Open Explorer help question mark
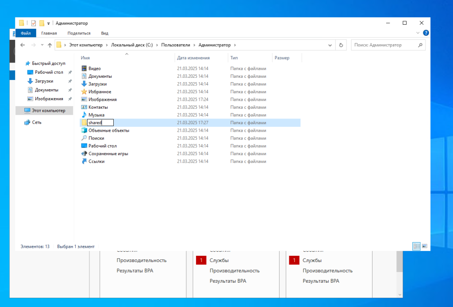This screenshot has width=453, height=307. 426,33
